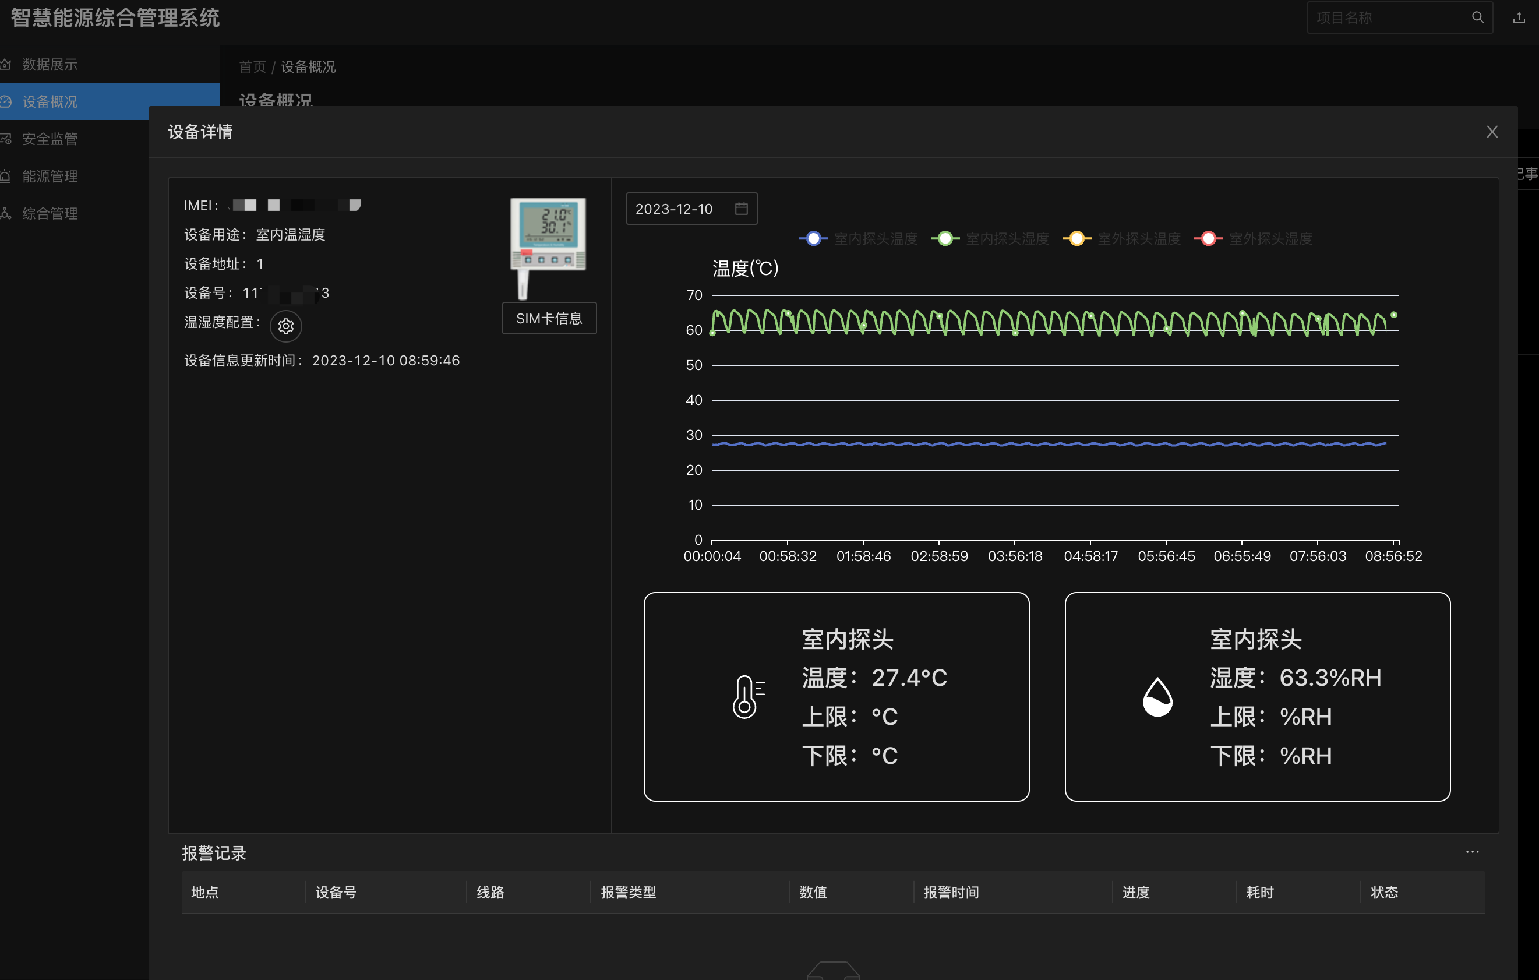
Task: Open 能源管理 sidebar menu
Action: click(50, 176)
